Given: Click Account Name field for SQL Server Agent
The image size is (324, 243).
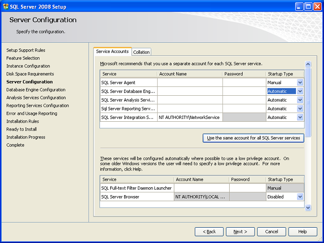Looking at the screenshot, I should (190, 83).
